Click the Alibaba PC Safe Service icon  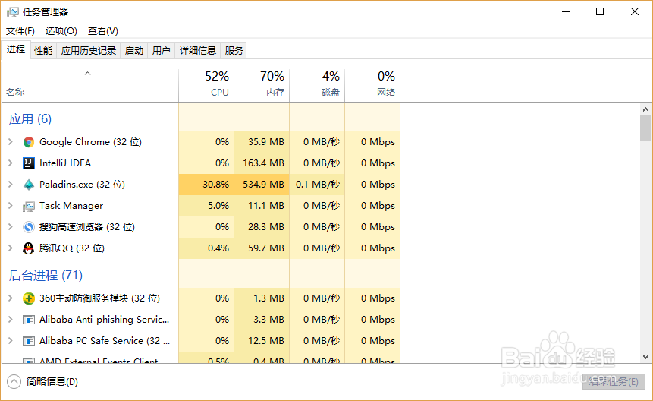click(29, 342)
